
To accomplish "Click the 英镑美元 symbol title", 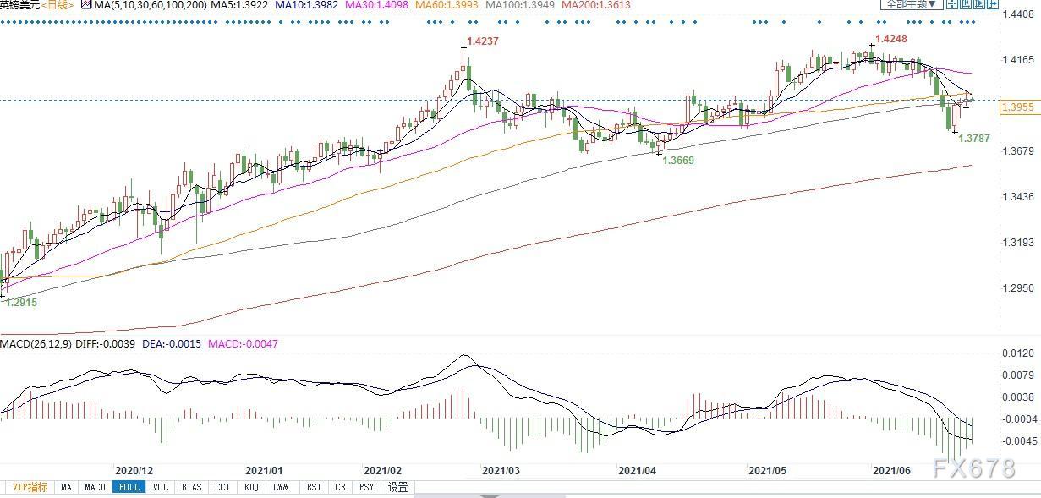I will [20, 5].
